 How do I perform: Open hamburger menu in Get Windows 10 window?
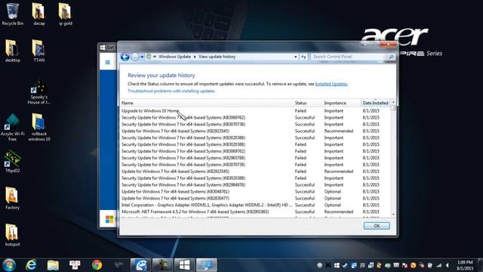[x=107, y=62]
